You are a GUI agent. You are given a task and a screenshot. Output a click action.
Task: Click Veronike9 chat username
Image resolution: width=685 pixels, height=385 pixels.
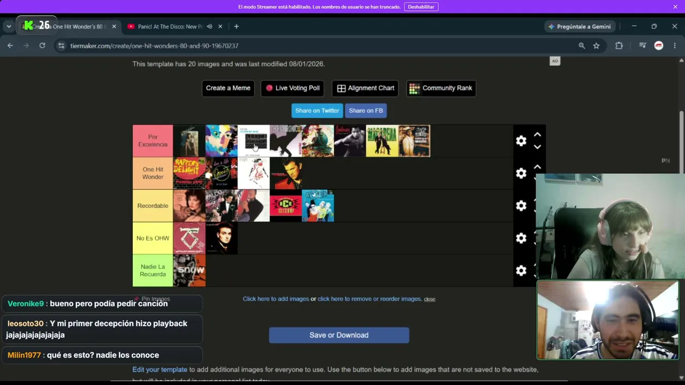point(26,304)
